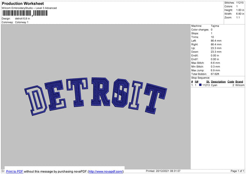Select the Cyan description in stop row

tap(214, 85)
